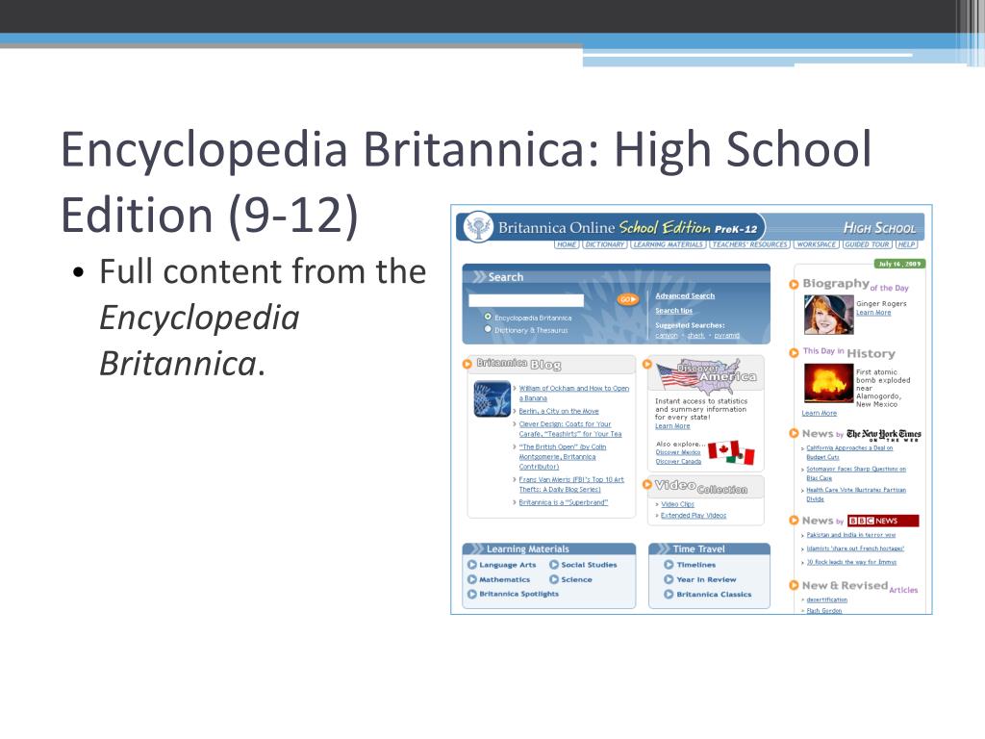Click the New York Times logo
The image size is (985, 739).
point(883,434)
